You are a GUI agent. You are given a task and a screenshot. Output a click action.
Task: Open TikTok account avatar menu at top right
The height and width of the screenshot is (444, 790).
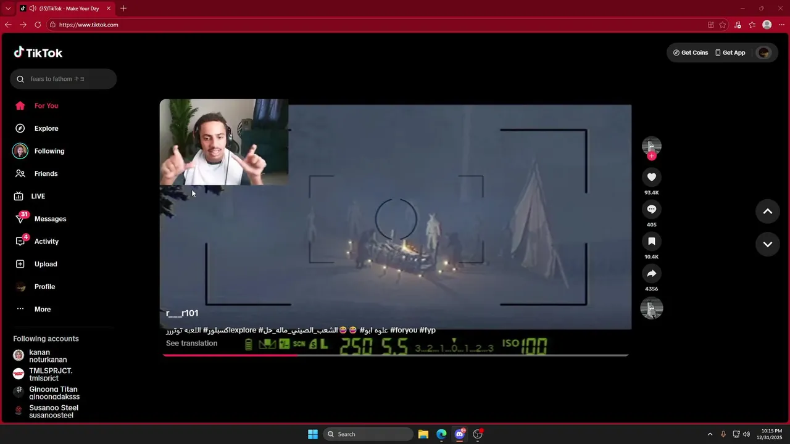tap(764, 52)
